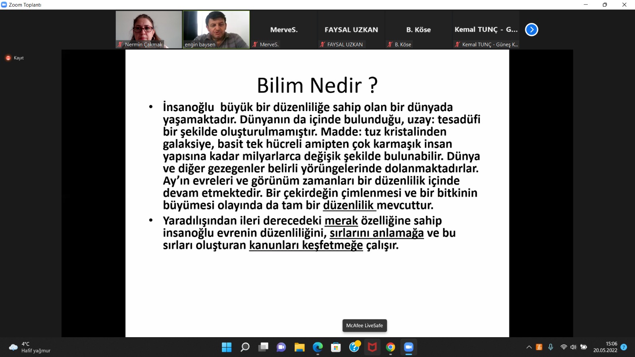Click MerveS. participant tile
This screenshot has height=357, width=635.
coord(284,30)
